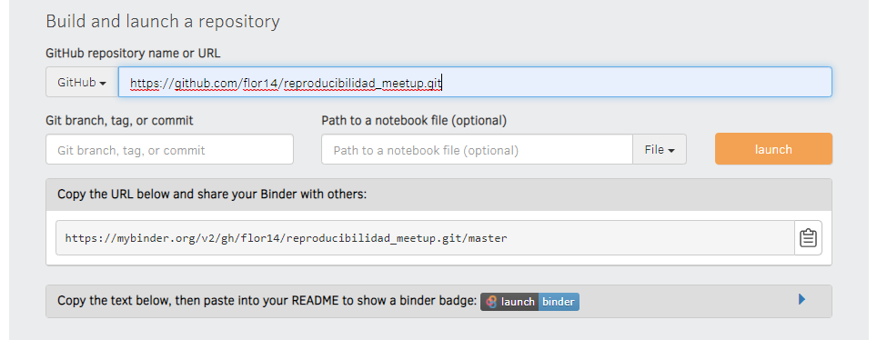Click the caret arrow beside GitHub

(x=103, y=84)
